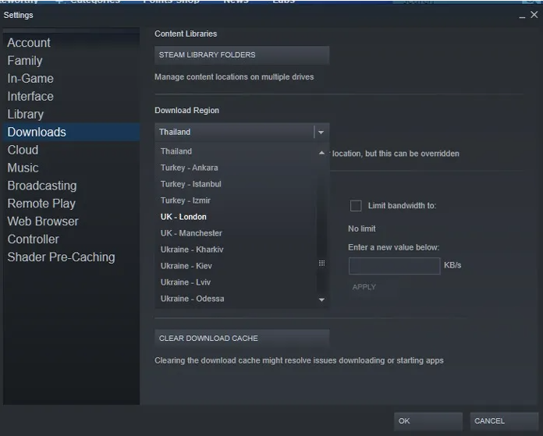543x436 pixels.
Task: Open the Remote Play settings page
Action: [x=41, y=204]
